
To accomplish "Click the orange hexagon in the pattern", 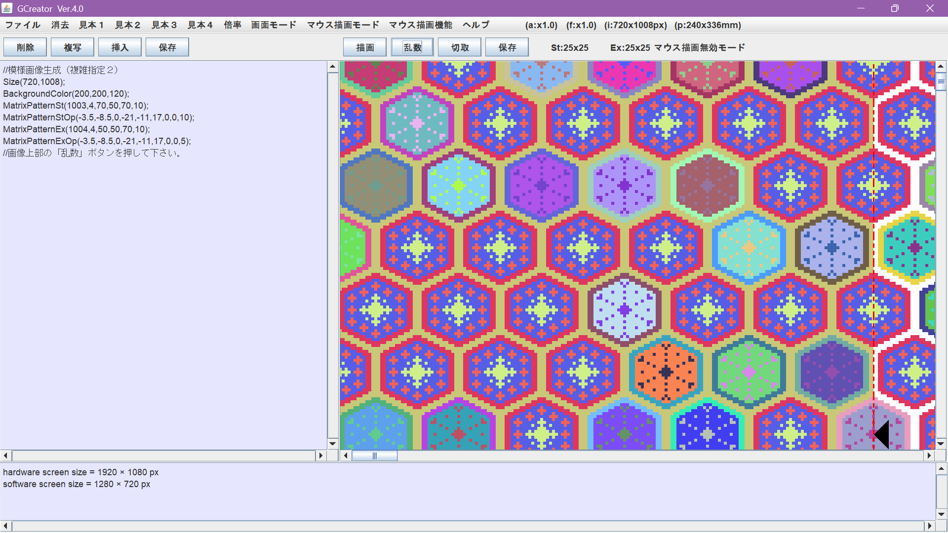I will [x=666, y=372].
